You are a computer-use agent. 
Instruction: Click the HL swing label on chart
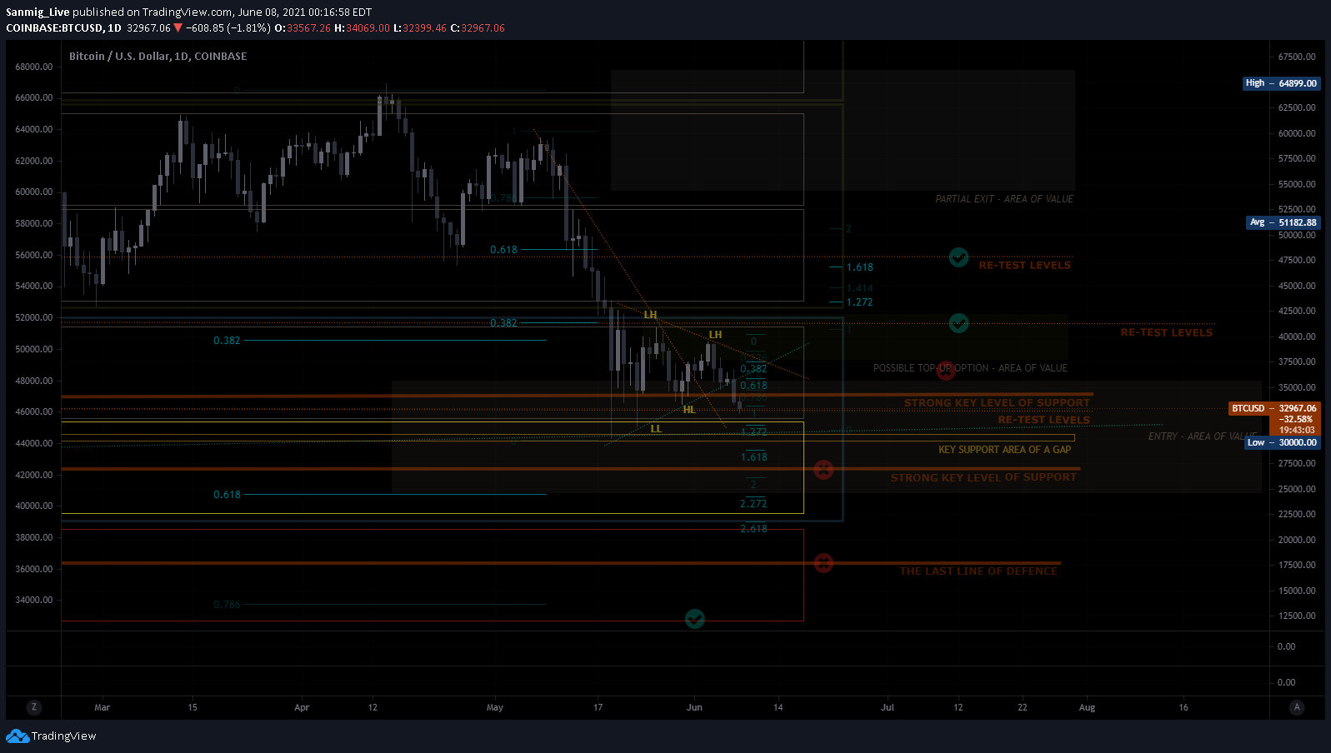coord(689,410)
